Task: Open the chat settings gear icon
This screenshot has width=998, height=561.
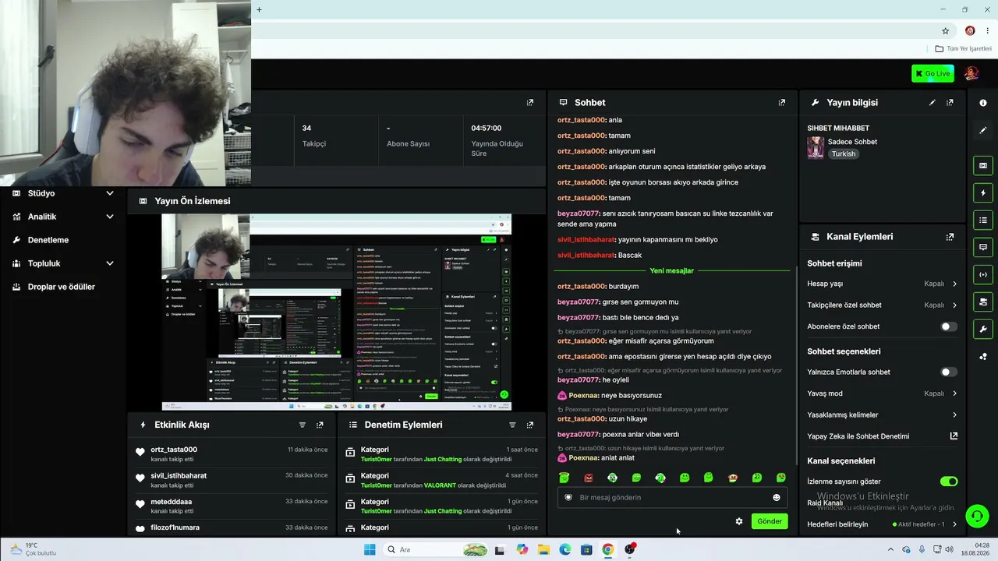Action: tap(739, 521)
